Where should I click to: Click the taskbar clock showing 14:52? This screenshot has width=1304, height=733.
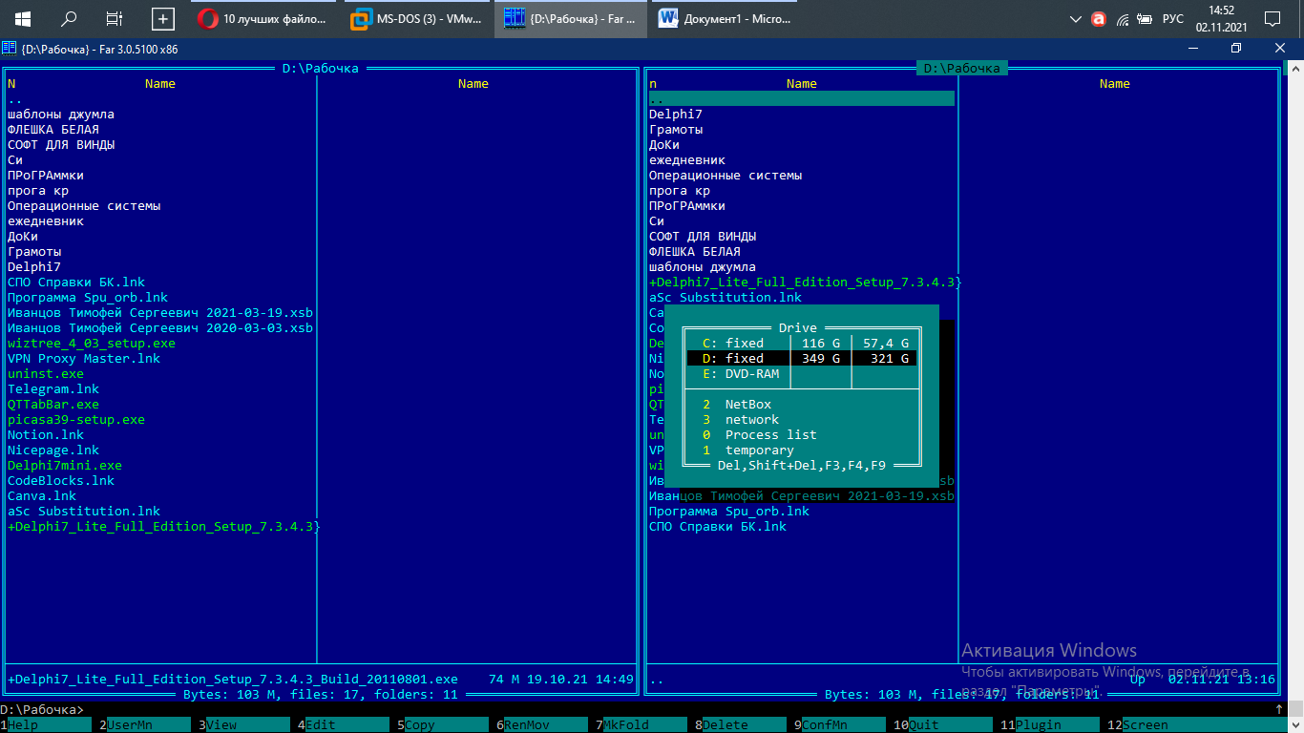click(x=1221, y=18)
